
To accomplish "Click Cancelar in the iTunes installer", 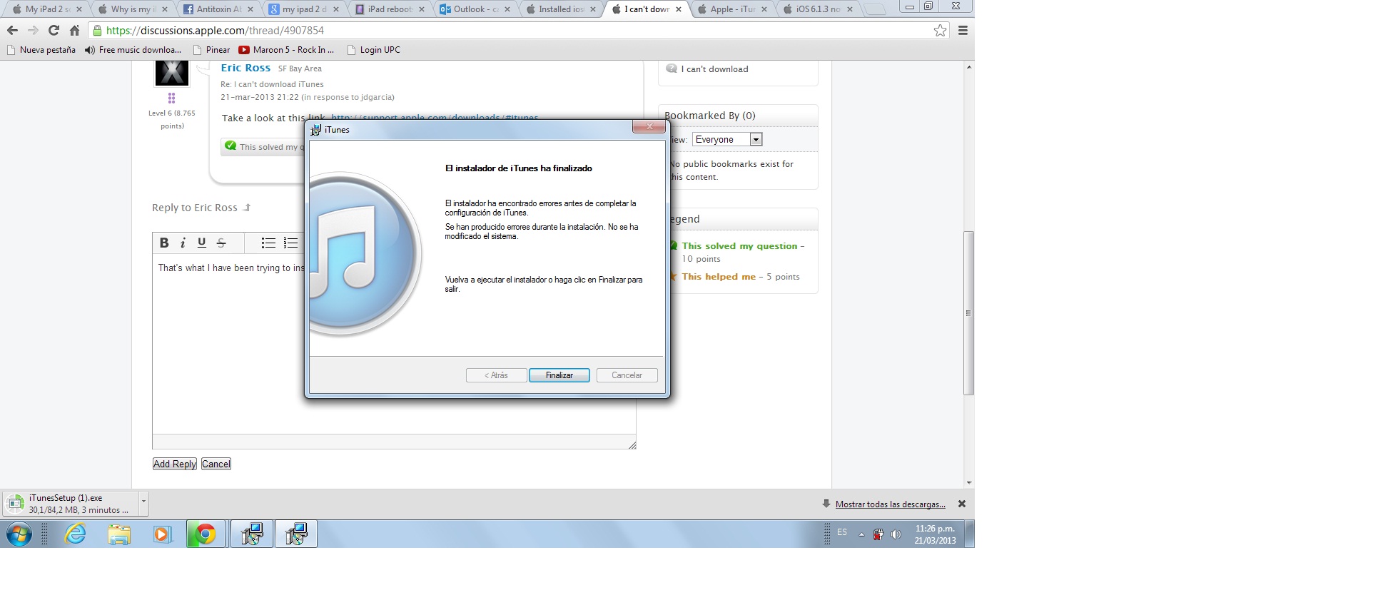I will 627,375.
